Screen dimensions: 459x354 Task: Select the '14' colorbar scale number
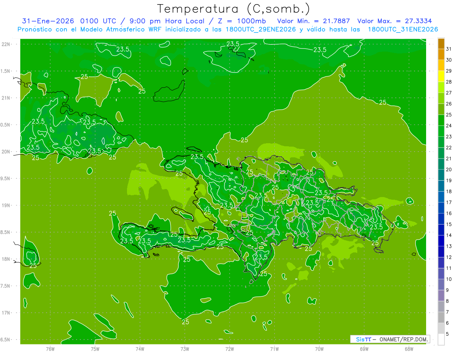(449, 235)
